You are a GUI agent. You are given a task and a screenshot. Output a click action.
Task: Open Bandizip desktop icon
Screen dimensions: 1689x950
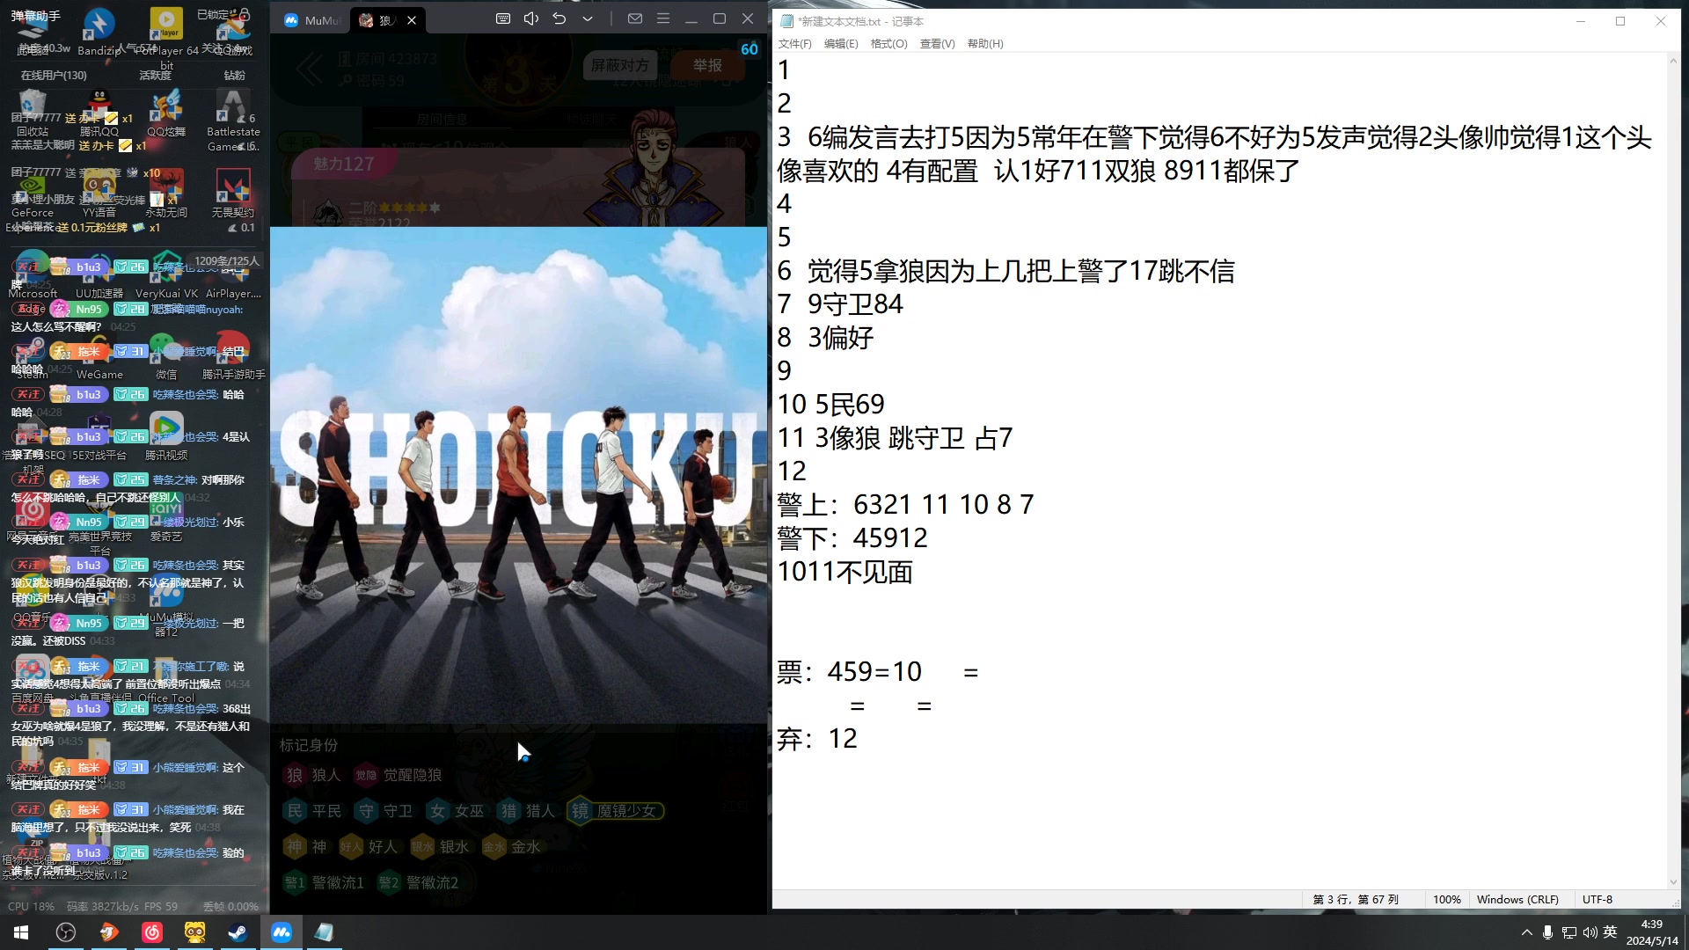click(x=99, y=32)
